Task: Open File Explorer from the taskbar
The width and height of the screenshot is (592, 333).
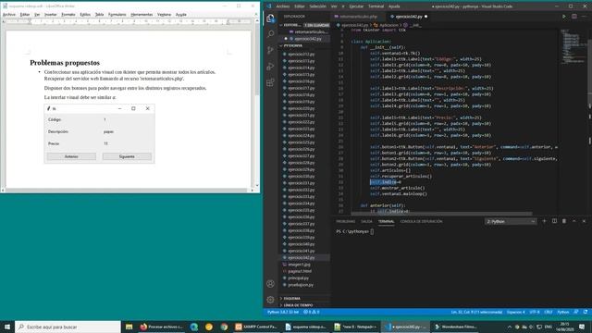Action: point(129,327)
